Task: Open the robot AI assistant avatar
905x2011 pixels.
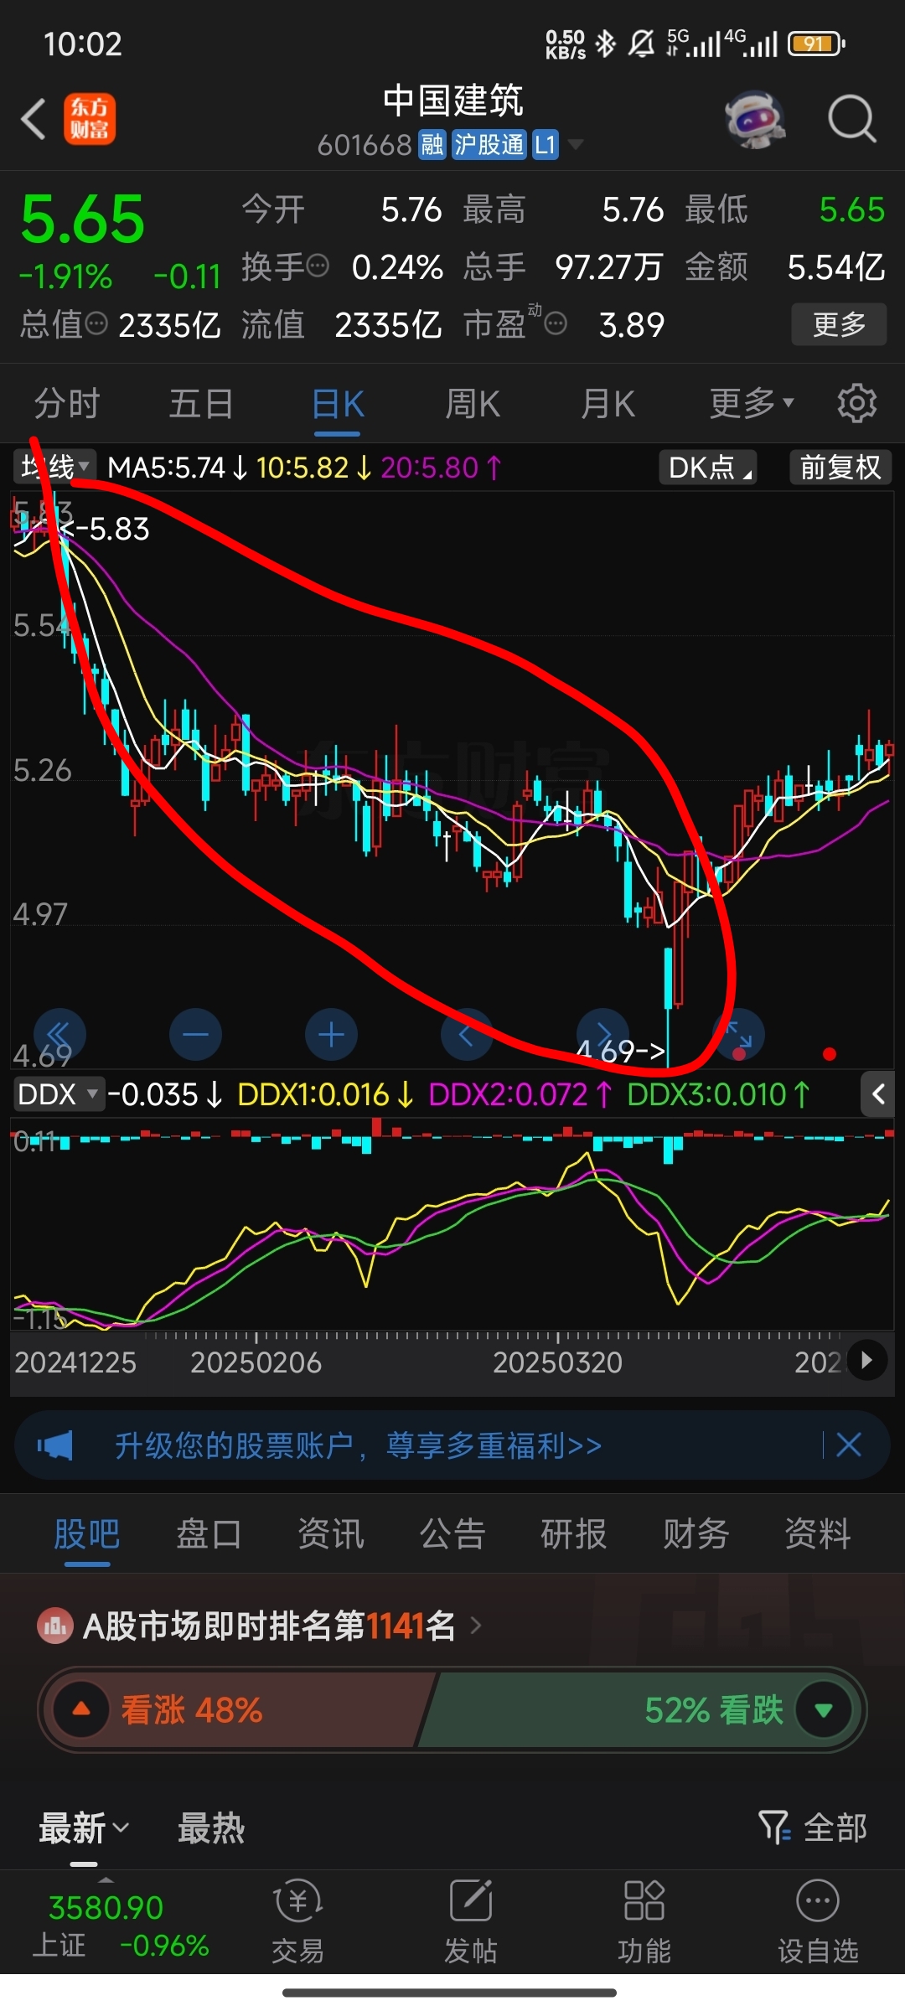Action: point(755,119)
